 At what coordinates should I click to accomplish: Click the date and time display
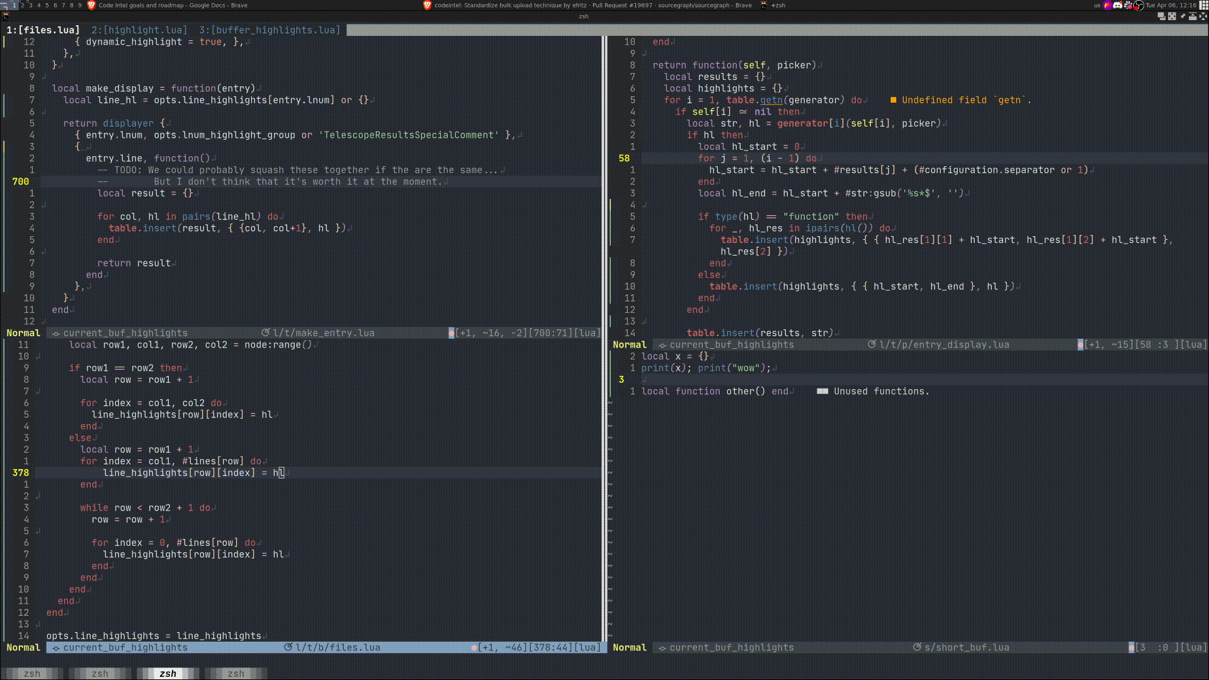point(1171,5)
